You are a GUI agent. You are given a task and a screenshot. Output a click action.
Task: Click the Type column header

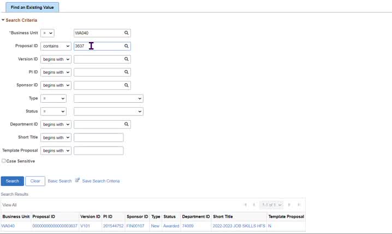point(156,217)
